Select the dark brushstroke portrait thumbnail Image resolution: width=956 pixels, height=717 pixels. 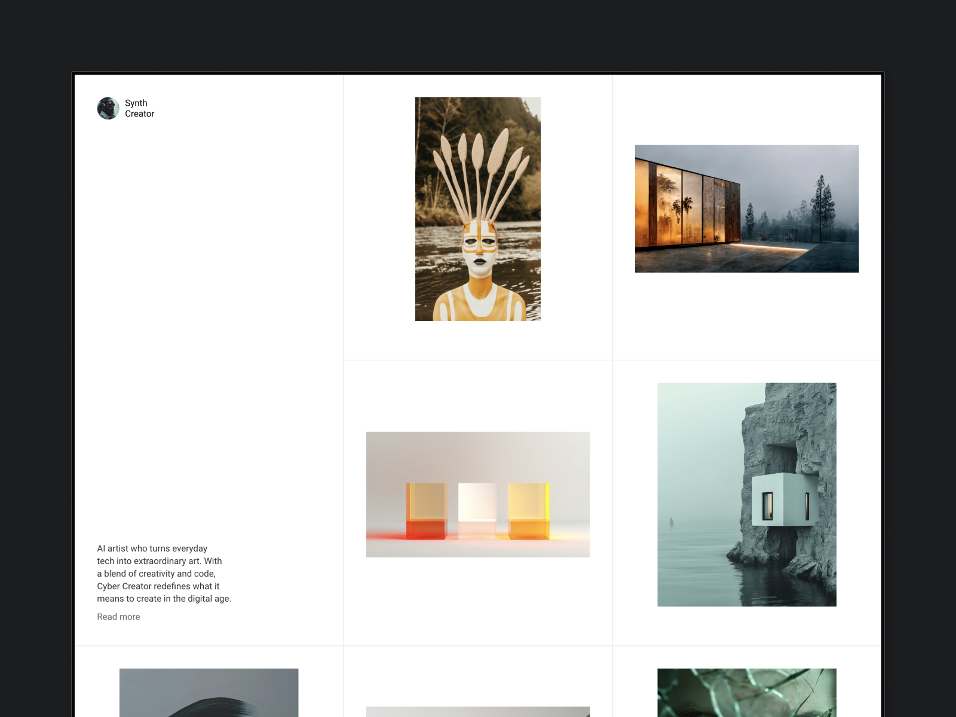pyautogui.click(x=209, y=693)
